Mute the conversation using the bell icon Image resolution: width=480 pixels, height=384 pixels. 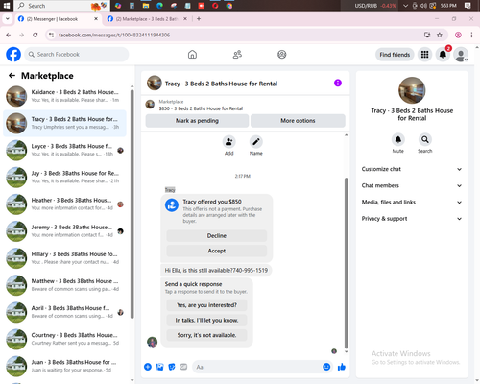(x=398, y=139)
